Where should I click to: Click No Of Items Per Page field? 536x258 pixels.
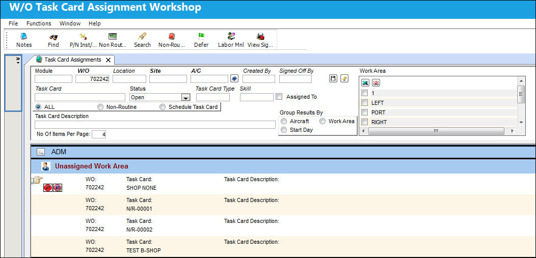click(x=99, y=134)
